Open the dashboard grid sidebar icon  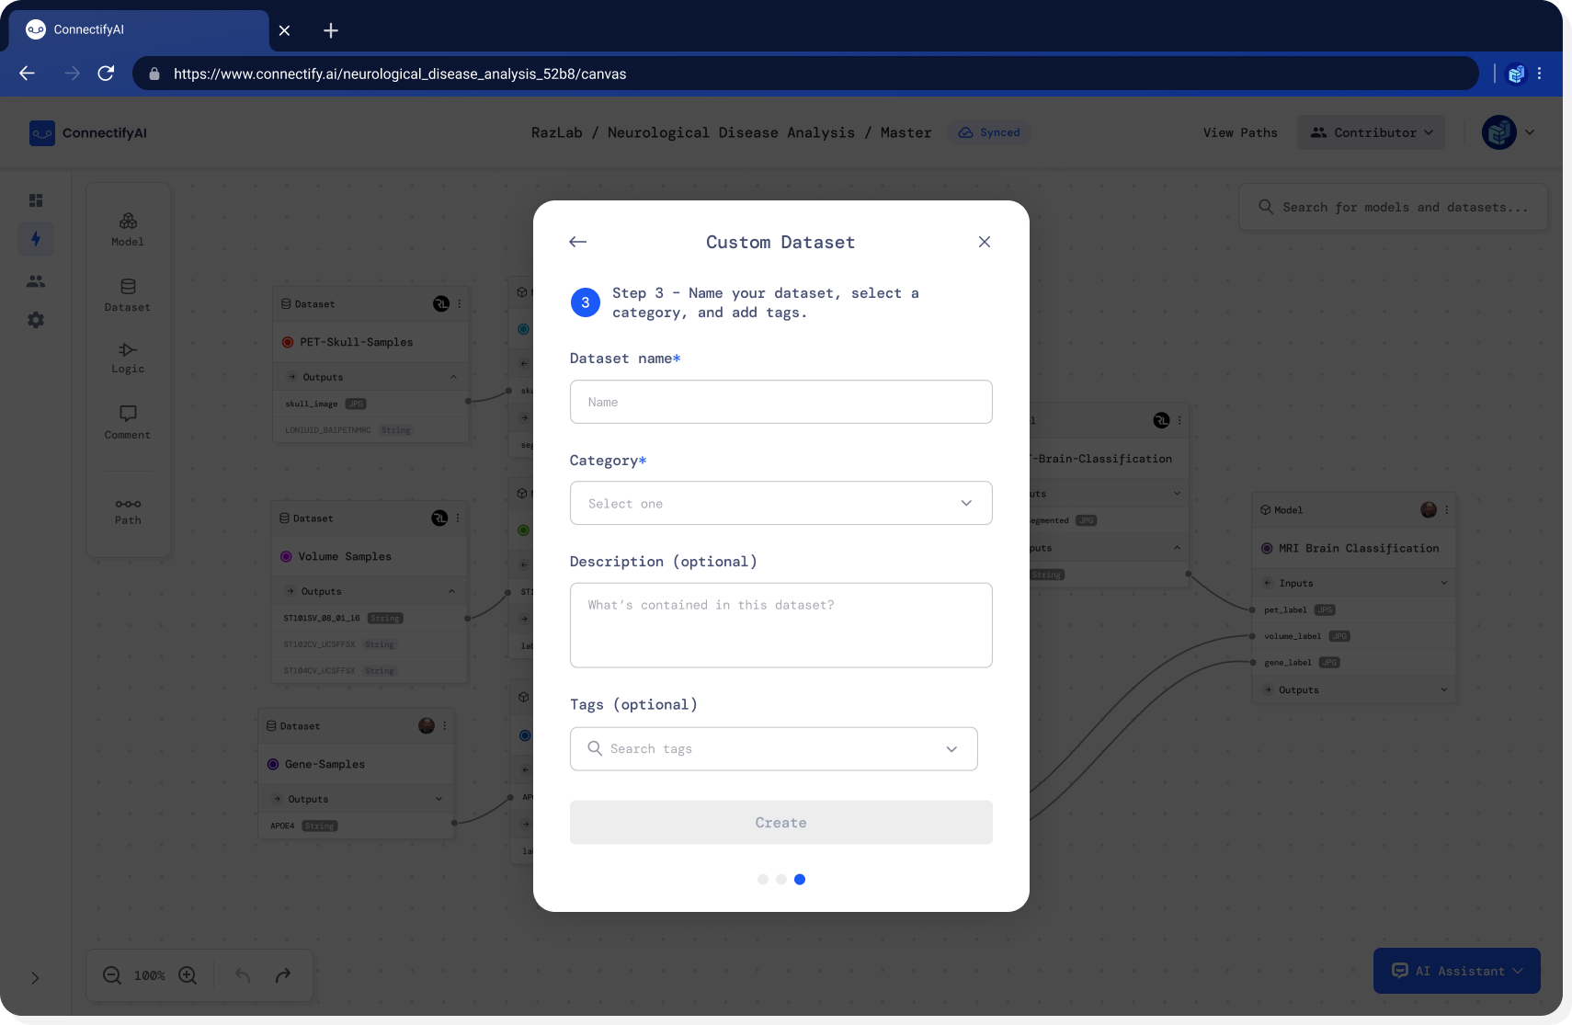coord(36,200)
